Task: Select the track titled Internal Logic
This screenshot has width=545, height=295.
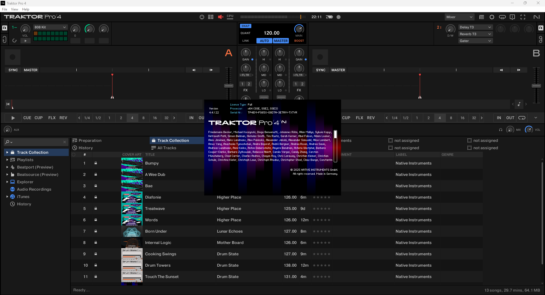Action: click(x=158, y=243)
